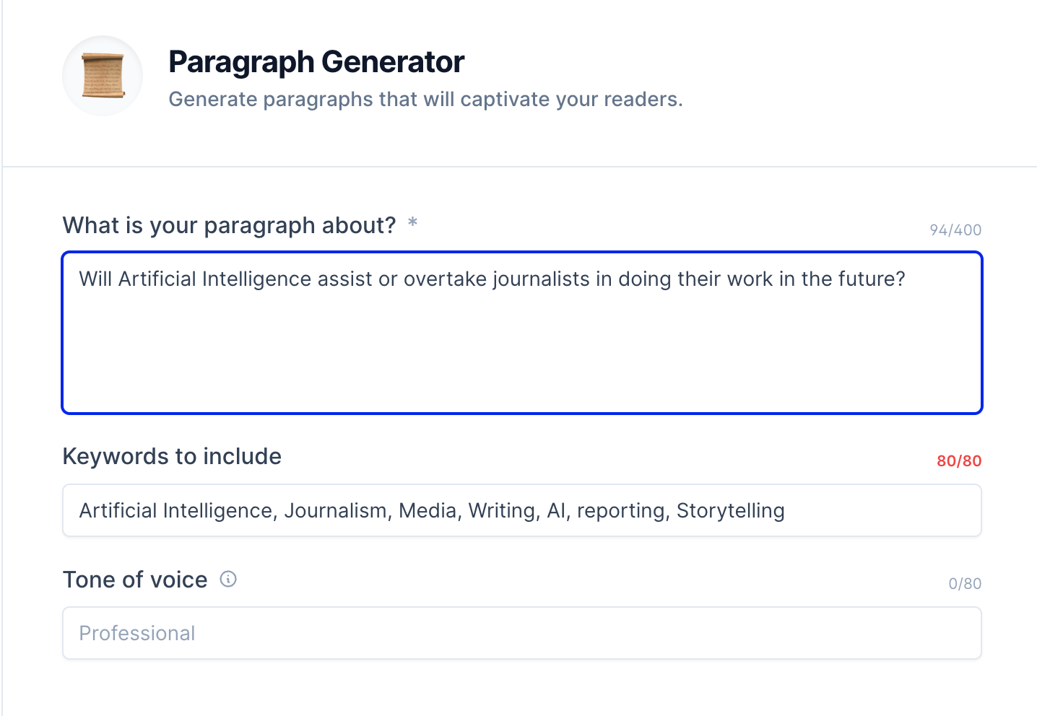Place cursor after 'future?' in text area

click(x=906, y=279)
